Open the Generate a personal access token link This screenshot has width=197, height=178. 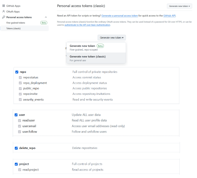(x=119, y=16)
